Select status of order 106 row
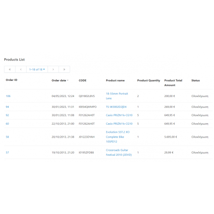 [x=200, y=96]
